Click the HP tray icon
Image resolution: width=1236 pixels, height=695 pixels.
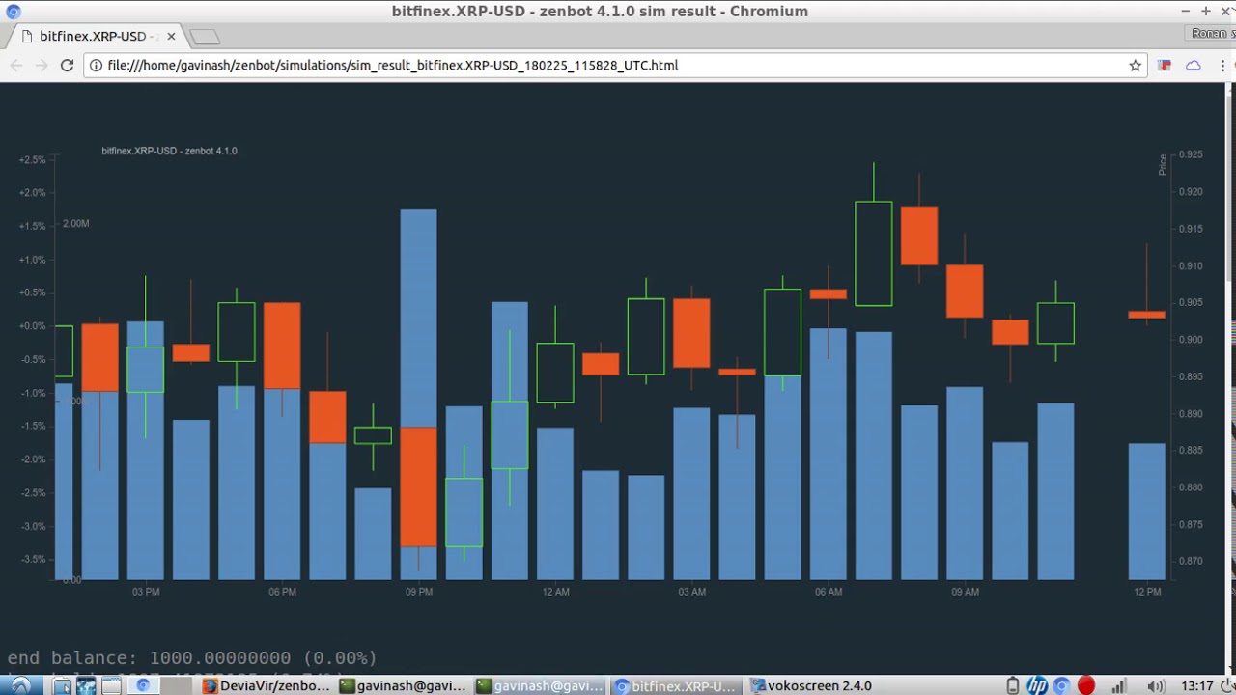(x=1036, y=685)
